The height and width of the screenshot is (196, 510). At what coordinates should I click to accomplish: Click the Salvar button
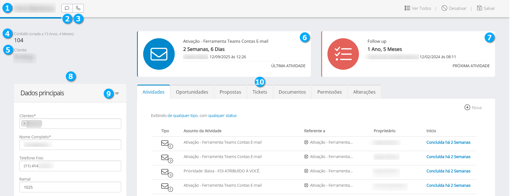[x=486, y=8]
